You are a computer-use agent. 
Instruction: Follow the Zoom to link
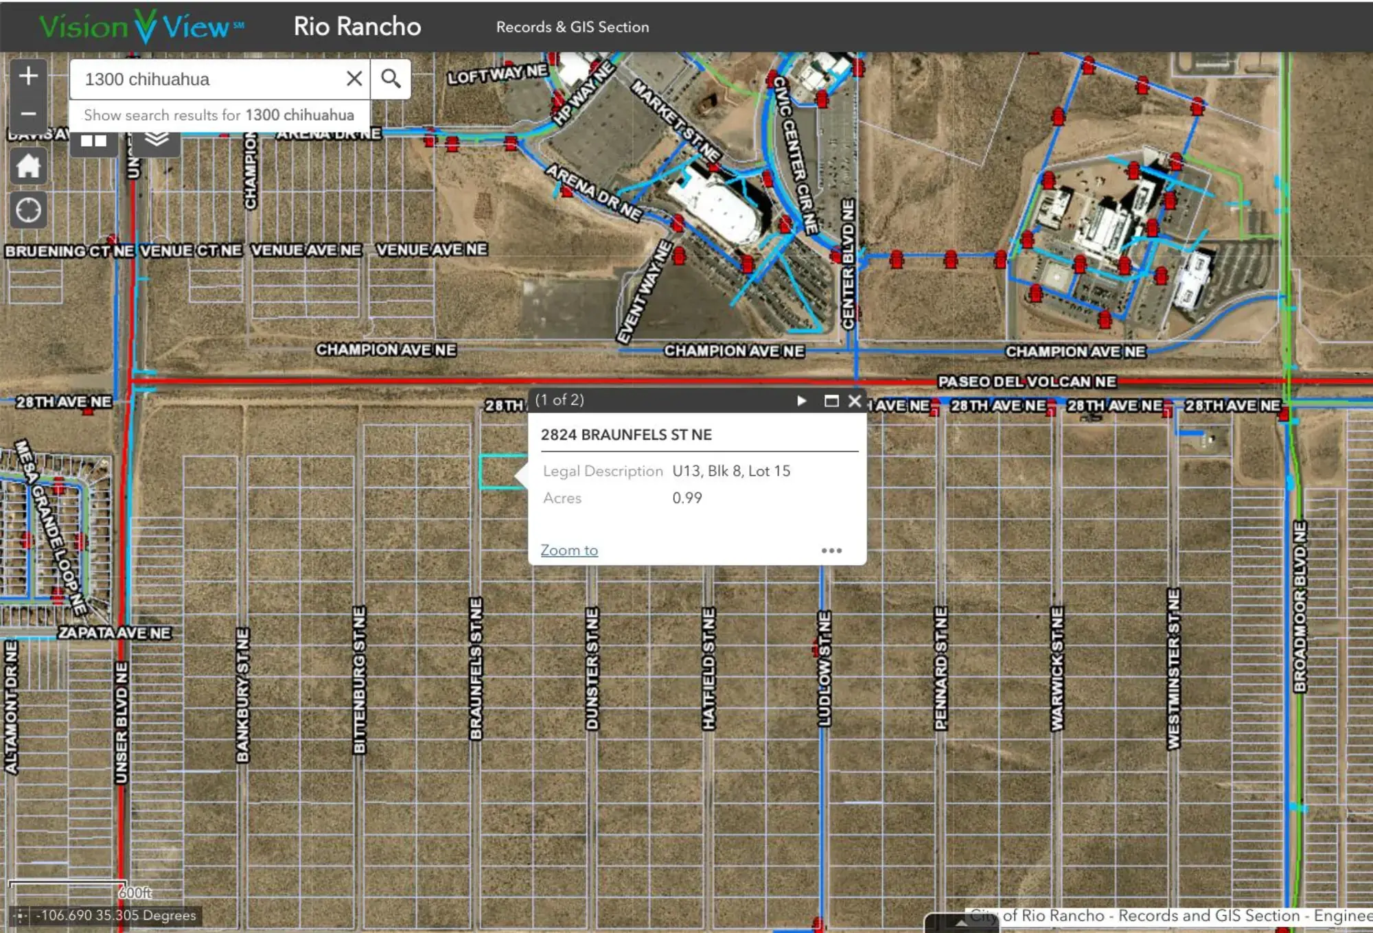tap(568, 551)
